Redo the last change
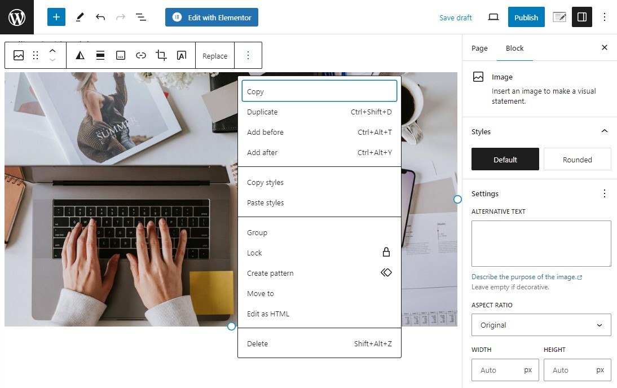Image resolution: width=617 pixels, height=388 pixels. [121, 17]
